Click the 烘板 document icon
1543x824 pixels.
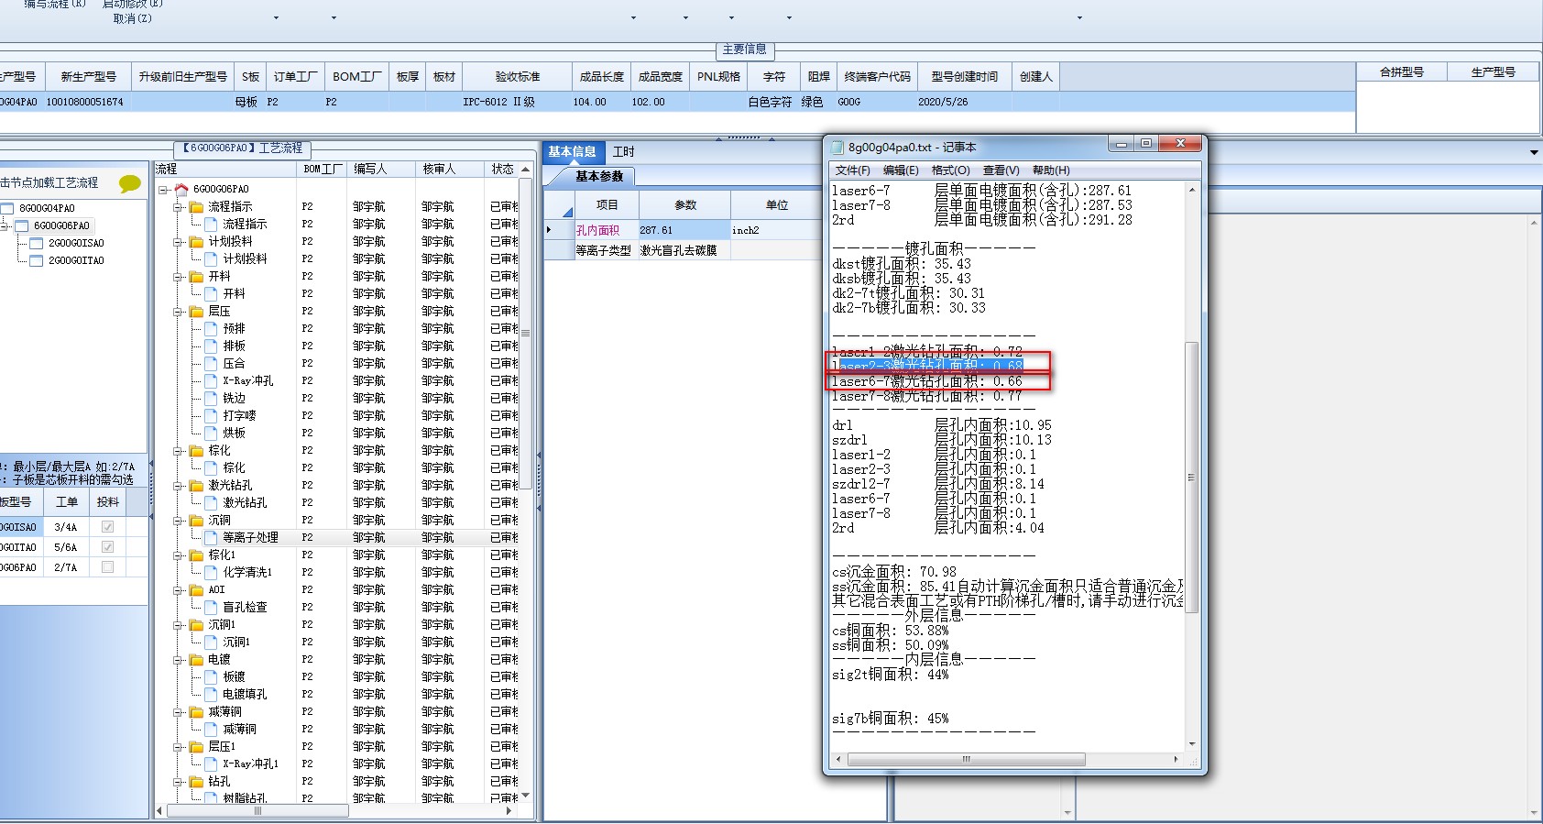coord(211,434)
